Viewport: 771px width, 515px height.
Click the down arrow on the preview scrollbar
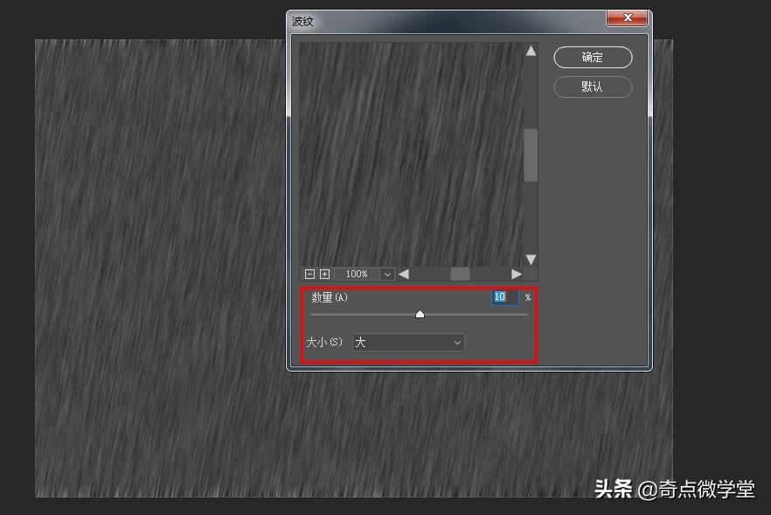[531, 259]
